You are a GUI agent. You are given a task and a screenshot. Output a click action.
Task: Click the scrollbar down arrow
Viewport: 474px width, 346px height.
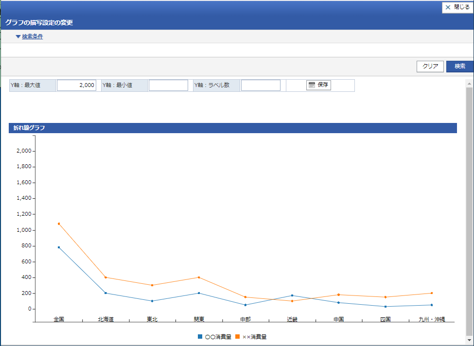pyautogui.click(x=469, y=340)
